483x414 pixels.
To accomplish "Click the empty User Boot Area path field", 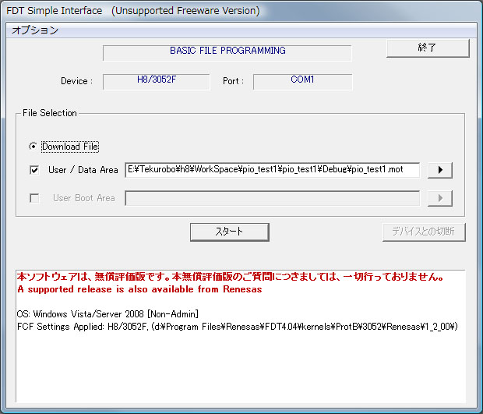I will [x=273, y=198].
